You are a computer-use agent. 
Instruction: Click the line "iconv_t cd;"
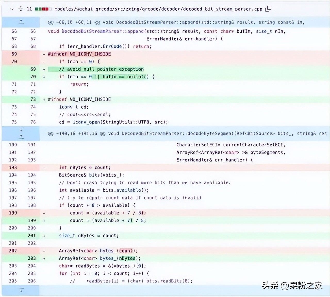click(x=74, y=107)
